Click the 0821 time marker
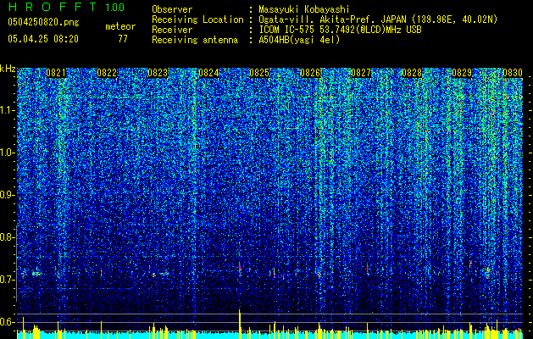This screenshot has width=533, height=339. coord(56,73)
